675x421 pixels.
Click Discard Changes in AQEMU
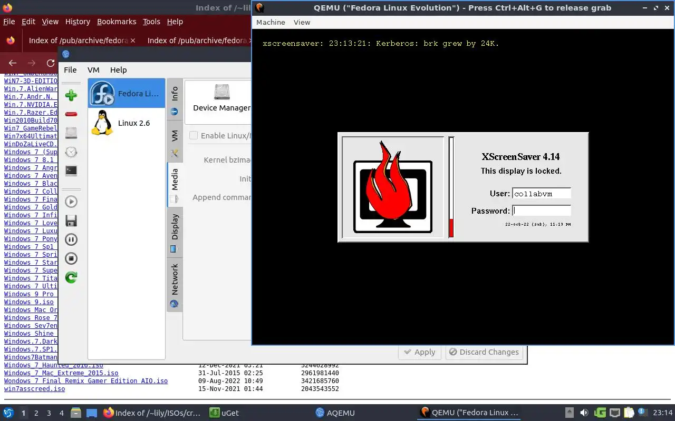(x=484, y=352)
